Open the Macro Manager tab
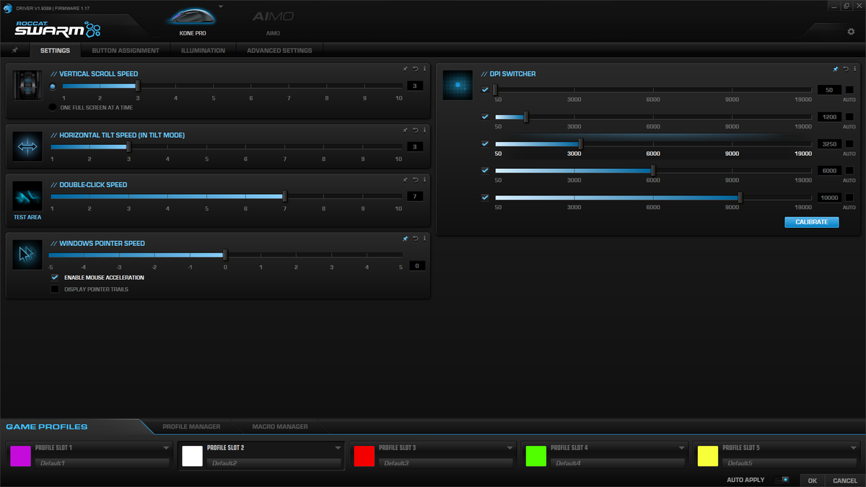The height and width of the screenshot is (487, 866). pyautogui.click(x=280, y=426)
